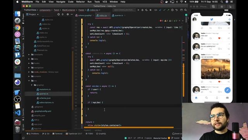The width and height of the screenshot is (248, 140).
Task: Open the Project view dropdown
Action: (33, 14)
